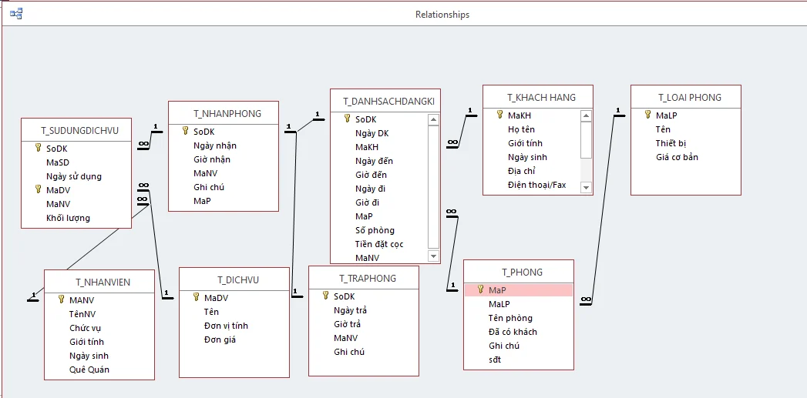This screenshot has width=807, height=398.
Task: Select the Relationships window title
Action: pos(442,15)
